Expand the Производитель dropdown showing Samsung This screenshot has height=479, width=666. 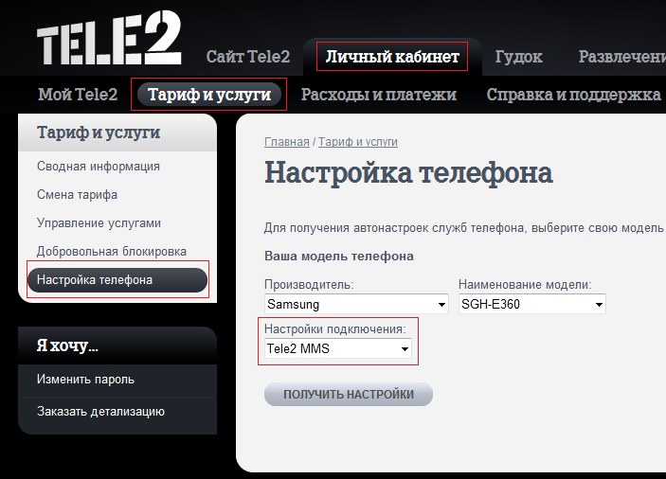tap(356, 305)
